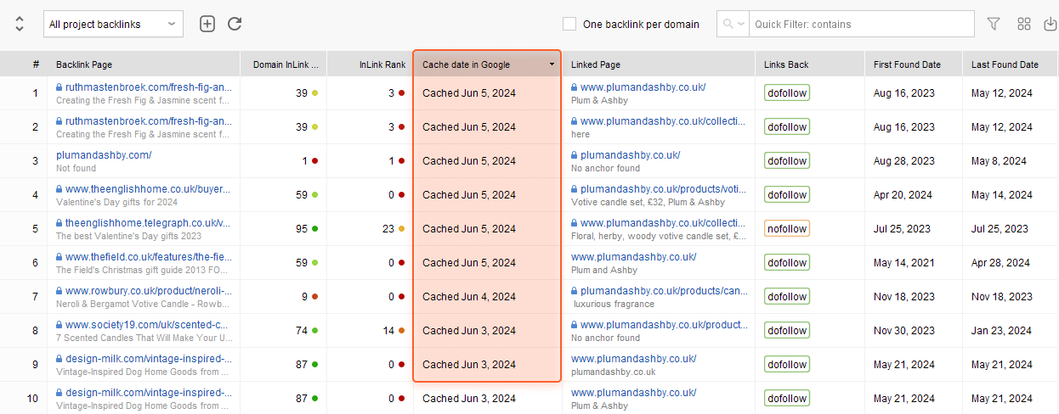Click Domain InLink Rank value 74
This screenshot has height=414, width=1059.
(302, 330)
